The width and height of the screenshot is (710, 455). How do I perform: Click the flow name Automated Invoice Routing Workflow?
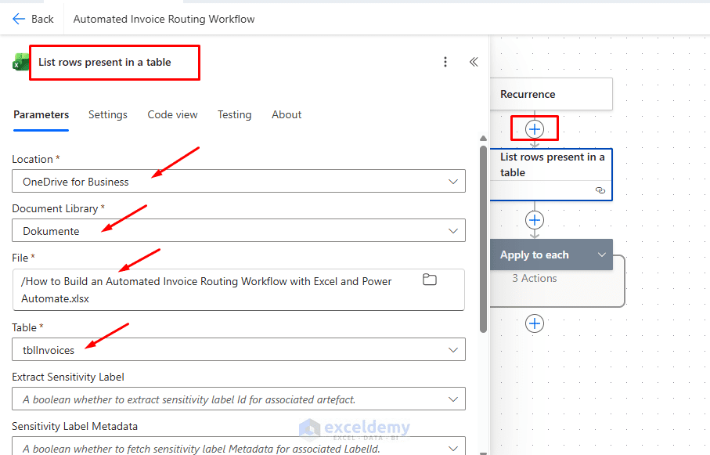(x=164, y=19)
